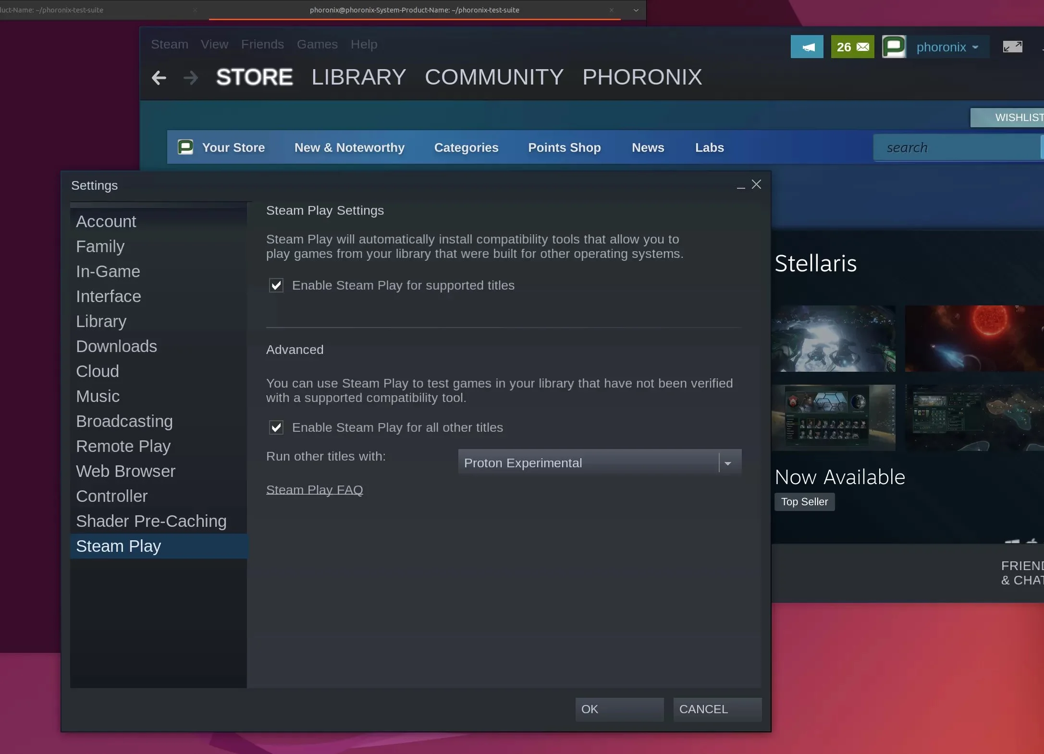Confirm settings with OK

620,709
